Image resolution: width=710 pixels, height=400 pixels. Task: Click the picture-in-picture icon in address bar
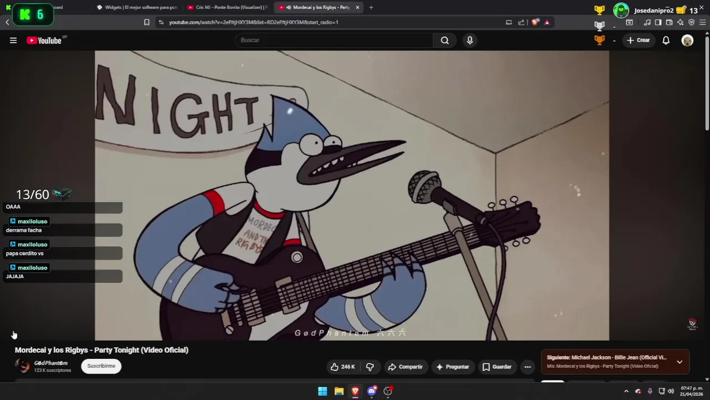tap(509, 22)
